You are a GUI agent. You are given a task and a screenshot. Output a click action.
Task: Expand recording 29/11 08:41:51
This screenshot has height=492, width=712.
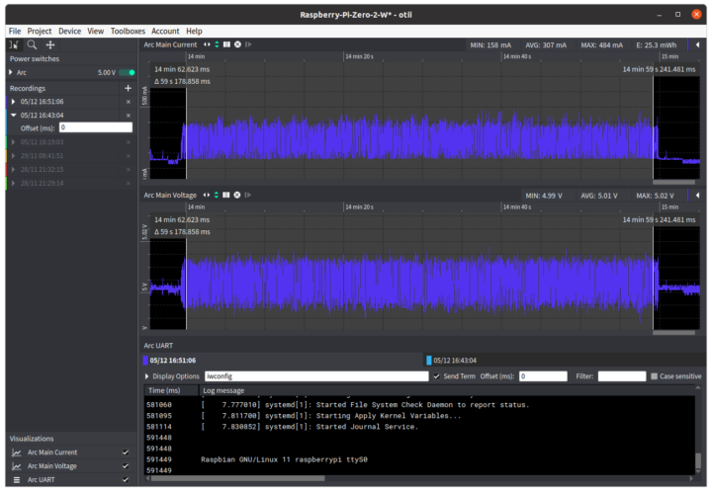(13, 155)
